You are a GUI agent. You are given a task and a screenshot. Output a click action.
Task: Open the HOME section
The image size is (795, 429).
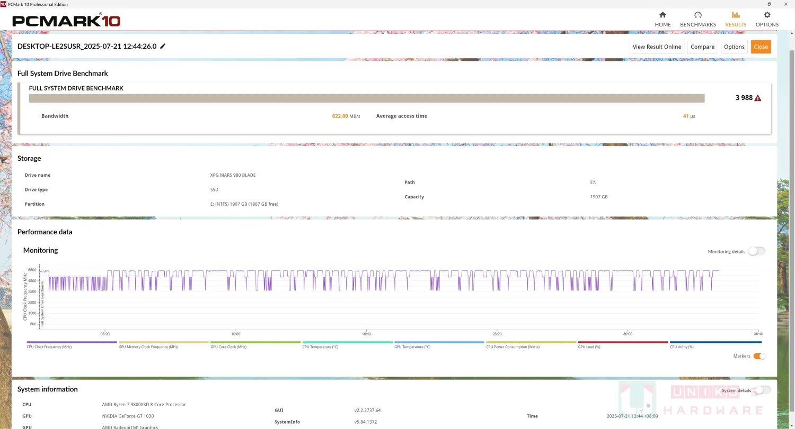662,20
